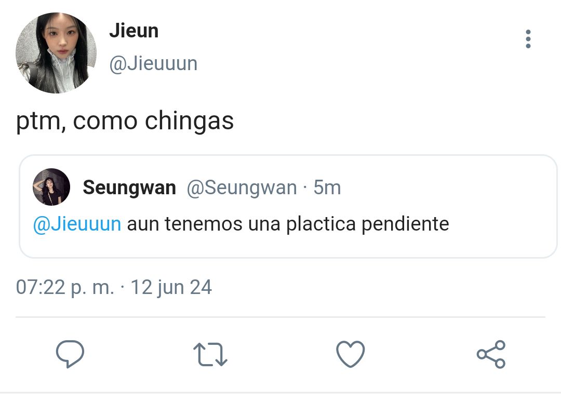This screenshot has height=402, width=561.
Task: Select the 5m quoted tweet timestamp
Action: coord(327,187)
